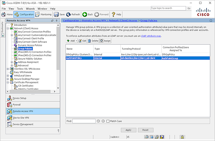Expand the Address Assignment tree node

pyautogui.click(x=12, y=62)
